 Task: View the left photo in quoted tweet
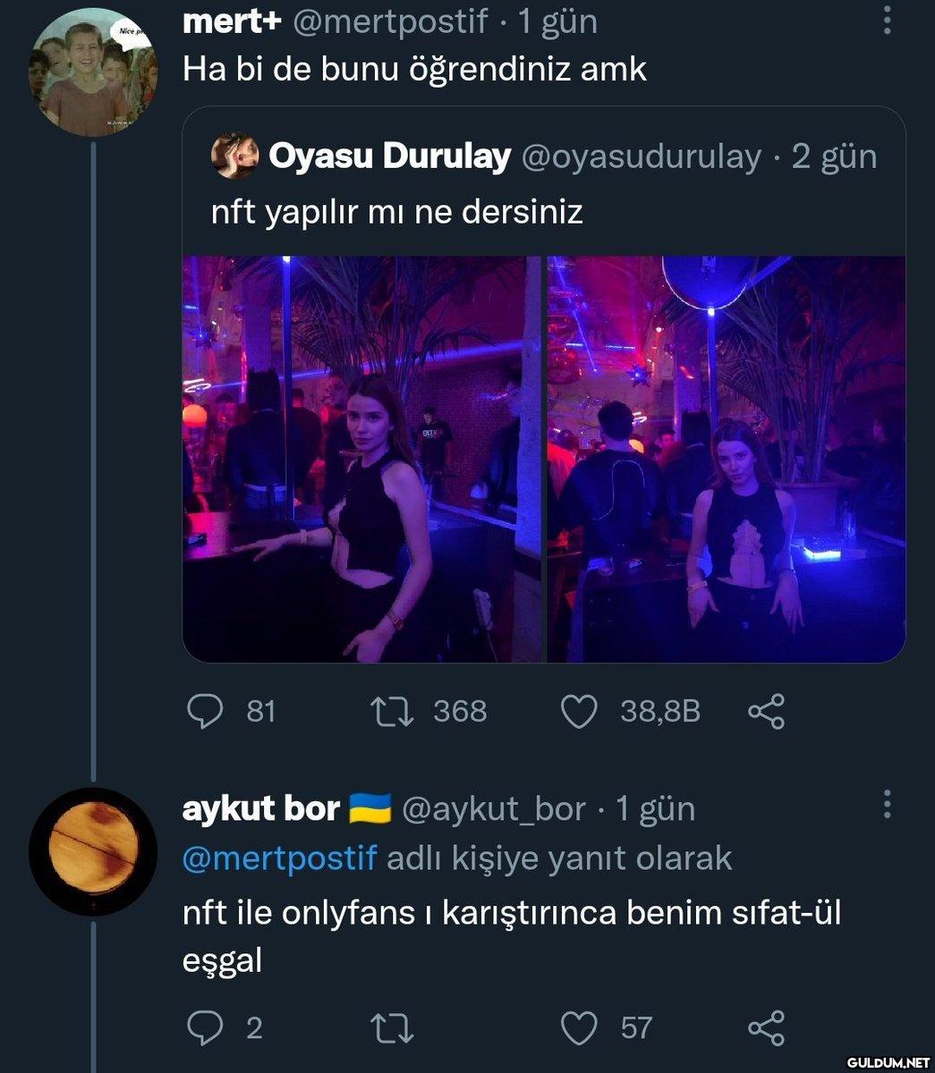click(x=361, y=459)
